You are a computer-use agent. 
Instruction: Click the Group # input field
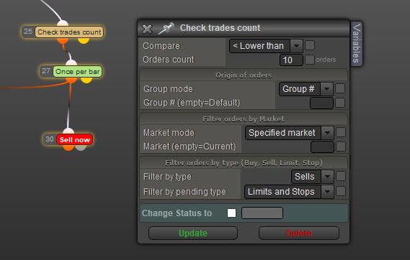click(x=321, y=103)
